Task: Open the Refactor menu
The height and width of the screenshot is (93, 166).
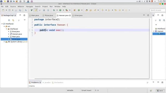Action: tap(21, 6)
